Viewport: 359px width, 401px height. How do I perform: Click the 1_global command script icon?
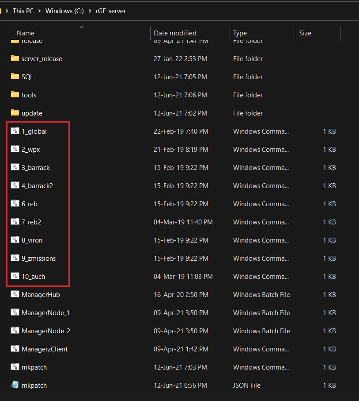click(15, 131)
